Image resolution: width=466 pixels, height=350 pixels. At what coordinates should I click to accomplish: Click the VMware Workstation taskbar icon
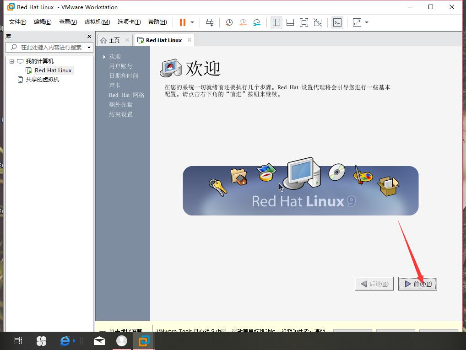(144, 341)
